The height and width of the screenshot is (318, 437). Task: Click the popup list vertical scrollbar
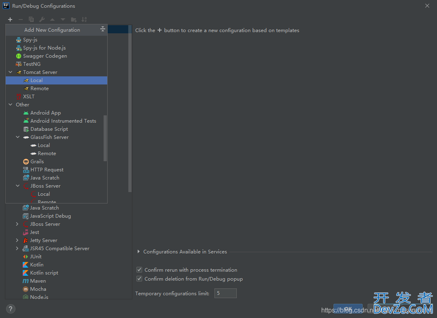pos(105,138)
